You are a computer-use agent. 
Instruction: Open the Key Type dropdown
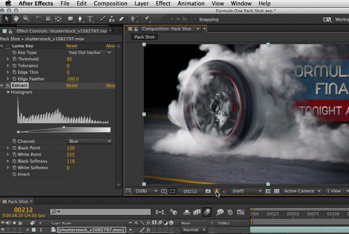point(90,52)
